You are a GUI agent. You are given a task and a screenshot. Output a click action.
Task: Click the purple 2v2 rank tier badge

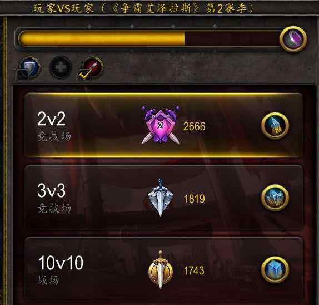(x=161, y=125)
